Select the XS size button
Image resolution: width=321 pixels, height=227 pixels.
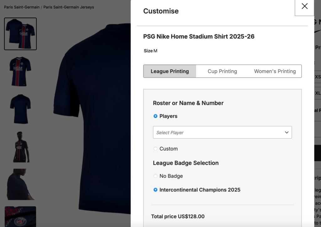click(x=318, y=77)
